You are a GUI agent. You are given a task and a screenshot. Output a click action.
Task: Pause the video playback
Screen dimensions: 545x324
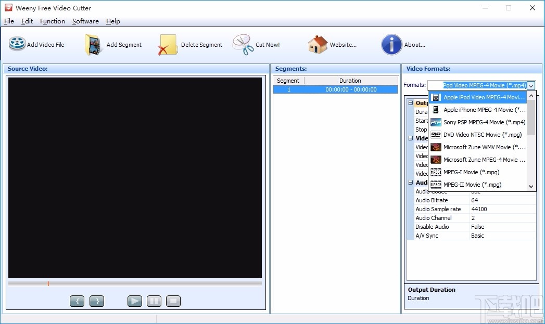point(154,301)
